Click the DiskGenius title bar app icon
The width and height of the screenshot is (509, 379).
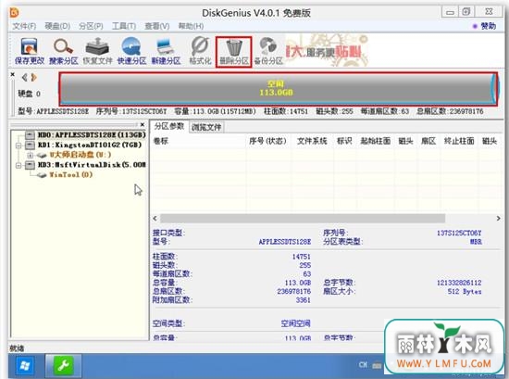pyautogui.click(x=14, y=12)
